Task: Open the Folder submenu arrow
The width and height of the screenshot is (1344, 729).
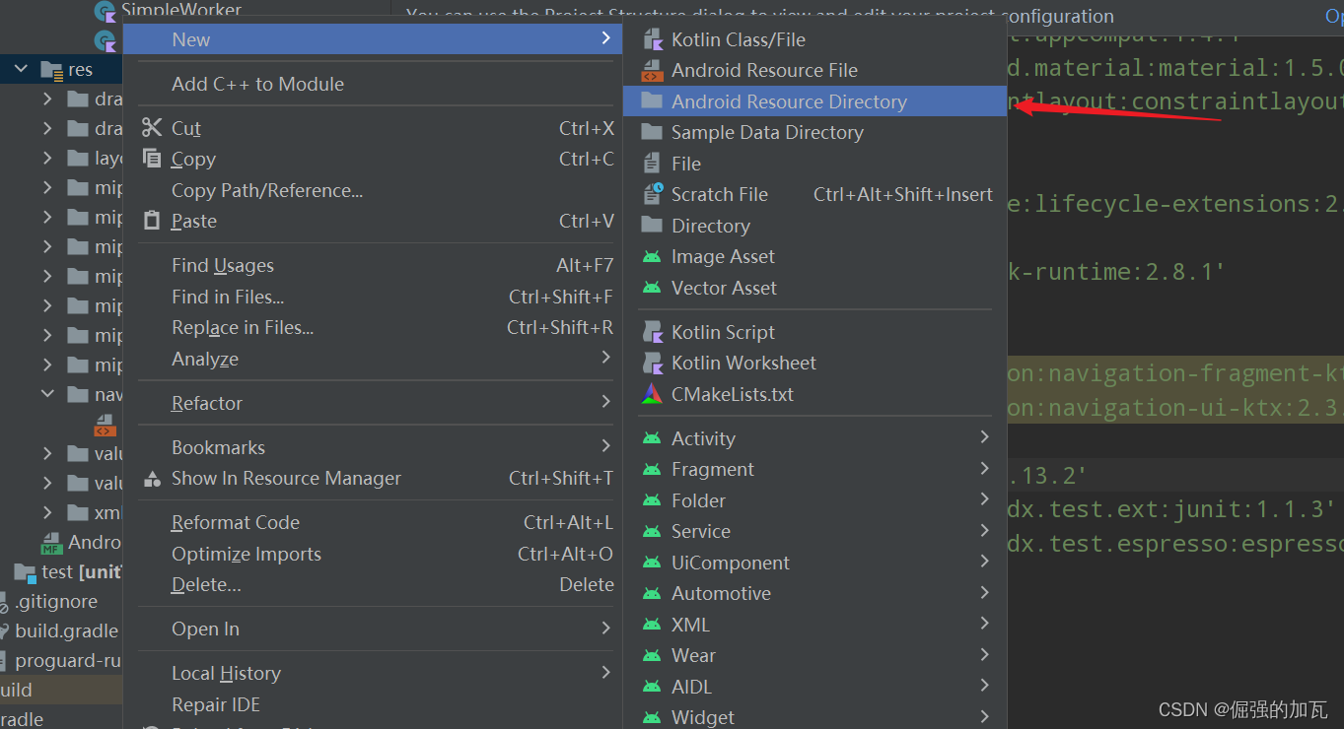Action: pos(984,499)
